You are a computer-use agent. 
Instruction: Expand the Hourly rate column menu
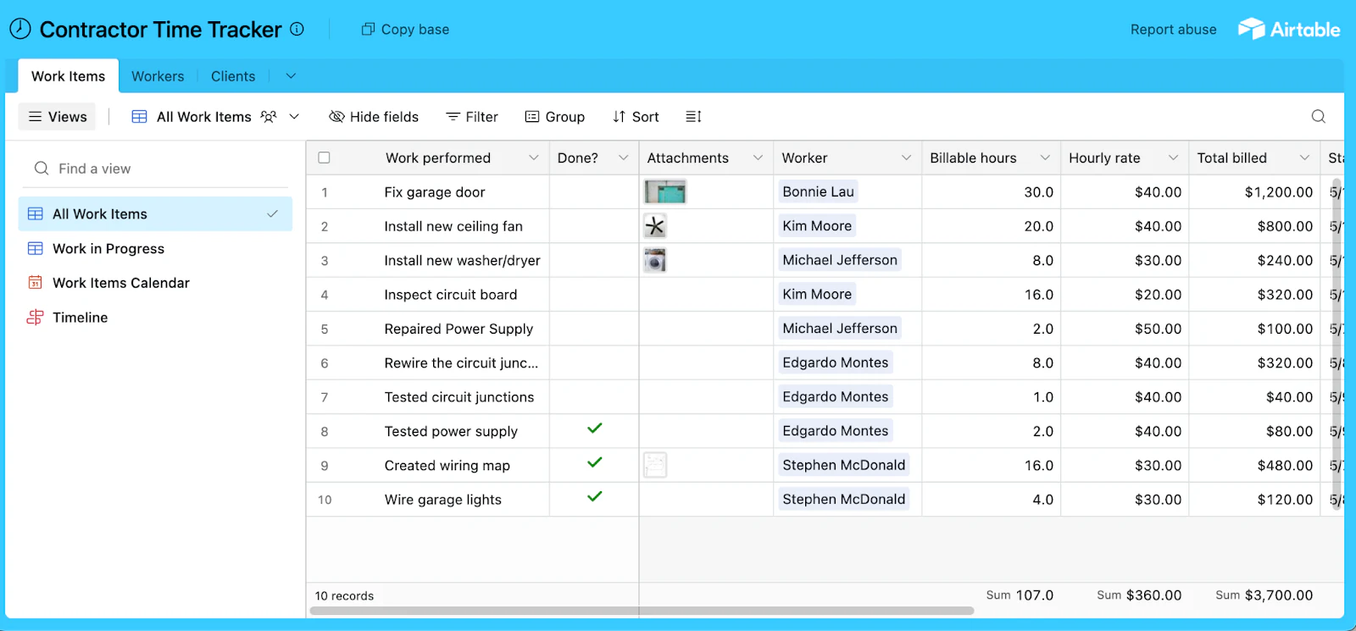[1173, 158]
